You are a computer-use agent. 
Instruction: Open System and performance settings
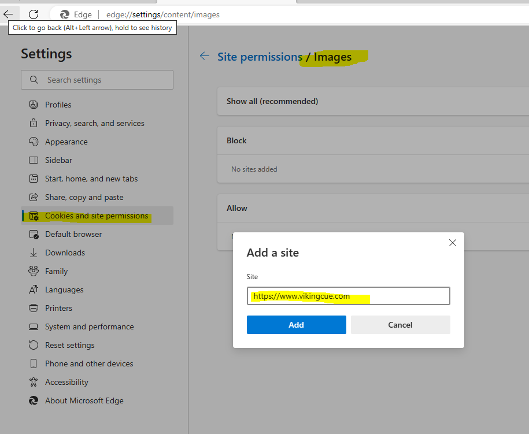89,327
